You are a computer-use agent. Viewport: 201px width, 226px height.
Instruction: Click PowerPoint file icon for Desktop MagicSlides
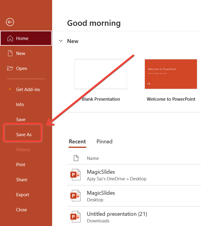coord(75,196)
